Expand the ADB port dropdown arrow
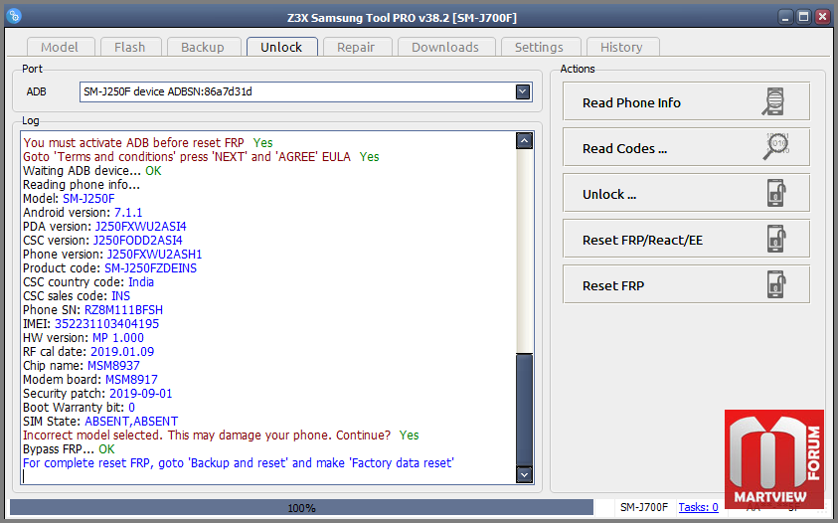Viewport: 838px width, 523px height. 523,92
